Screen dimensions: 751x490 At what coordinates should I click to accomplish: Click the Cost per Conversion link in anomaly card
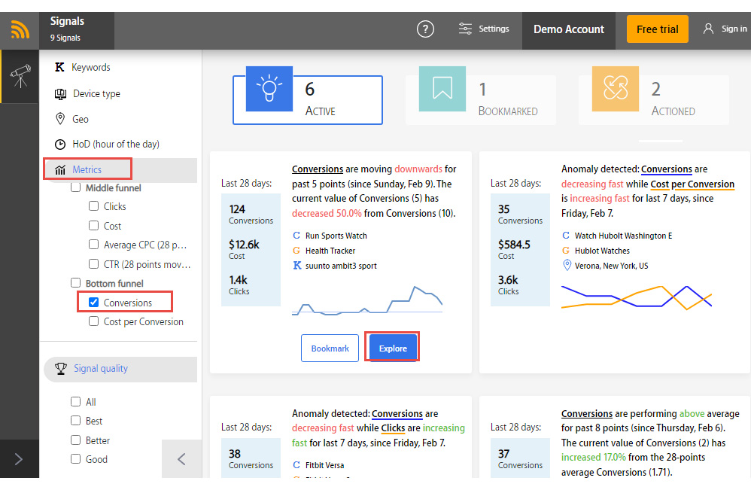[x=692, y=184]
